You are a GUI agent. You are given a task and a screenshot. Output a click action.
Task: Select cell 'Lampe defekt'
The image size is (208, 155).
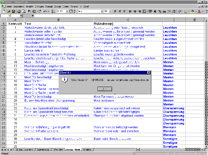[x=59, y=51]
